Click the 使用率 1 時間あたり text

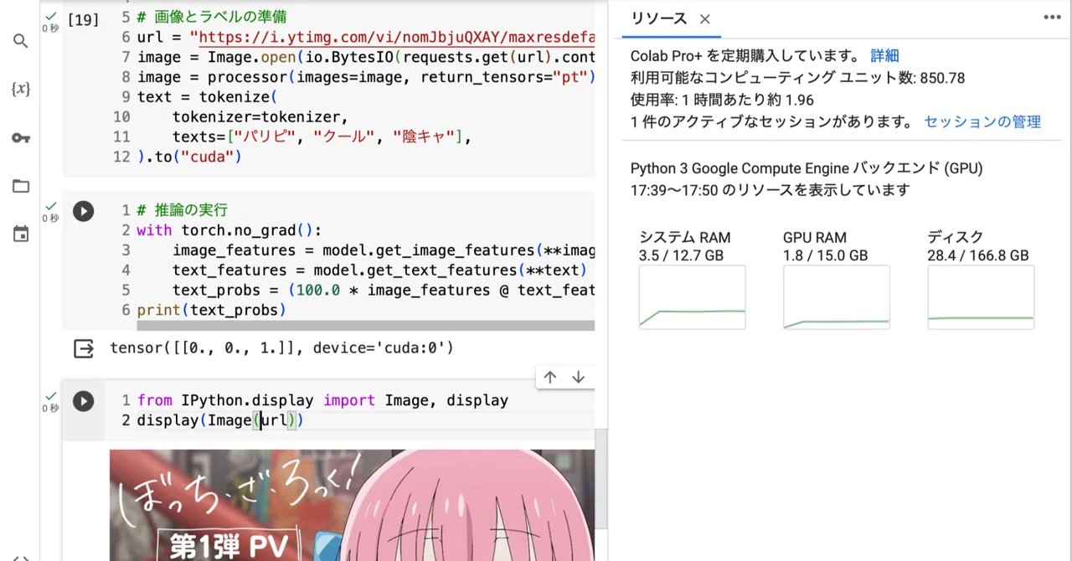(722, 100)
